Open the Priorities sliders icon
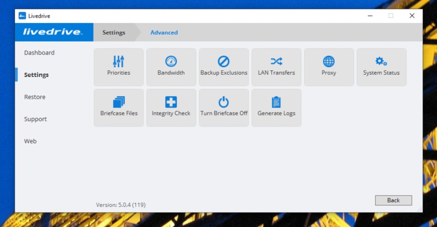Screen dimensions: 437x227 coord(119,62)
